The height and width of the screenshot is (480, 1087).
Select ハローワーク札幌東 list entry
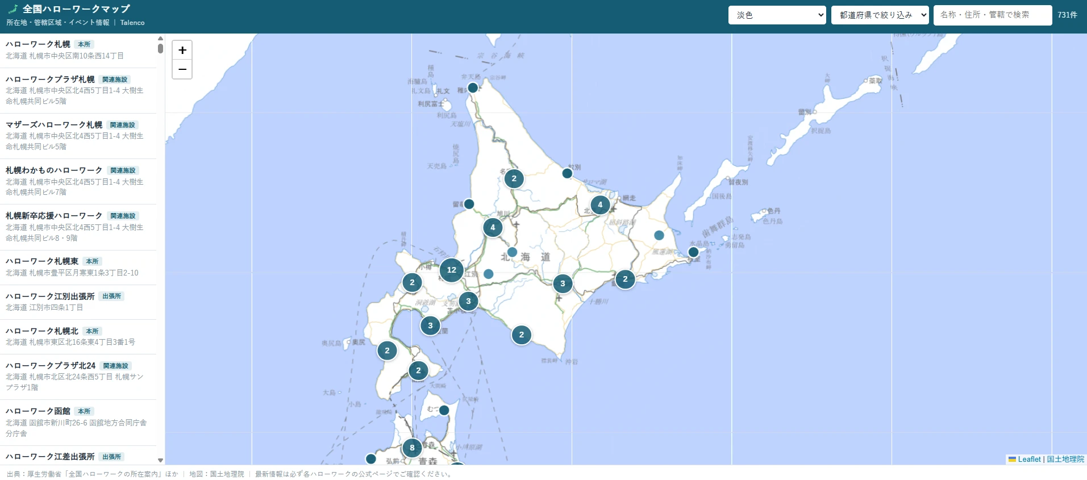(x=78, y=267)
